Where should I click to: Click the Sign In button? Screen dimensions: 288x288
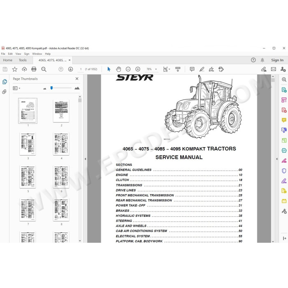coord(277,60)
